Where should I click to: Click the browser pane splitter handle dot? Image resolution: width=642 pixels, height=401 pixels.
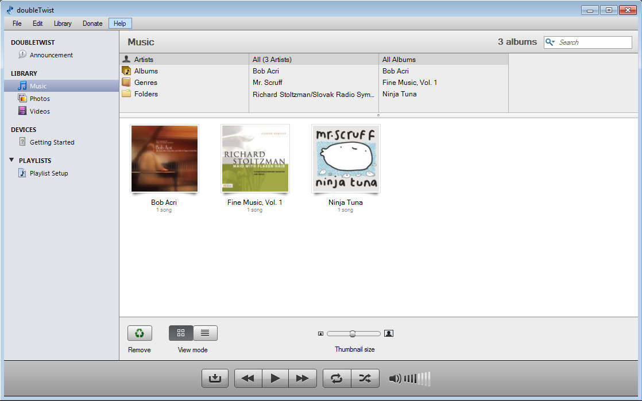click(378, 115)
